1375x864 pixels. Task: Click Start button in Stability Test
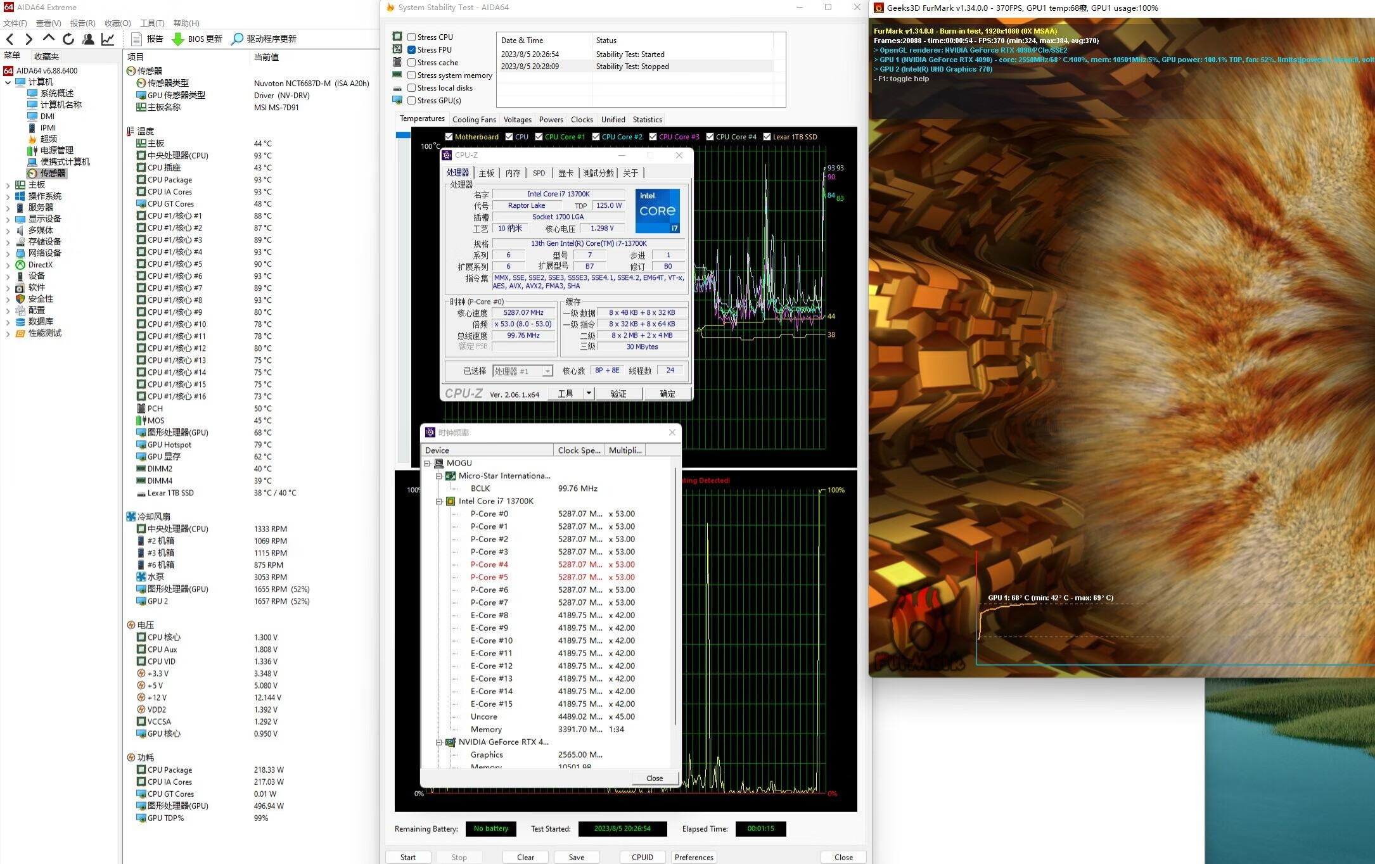[408, 857]
